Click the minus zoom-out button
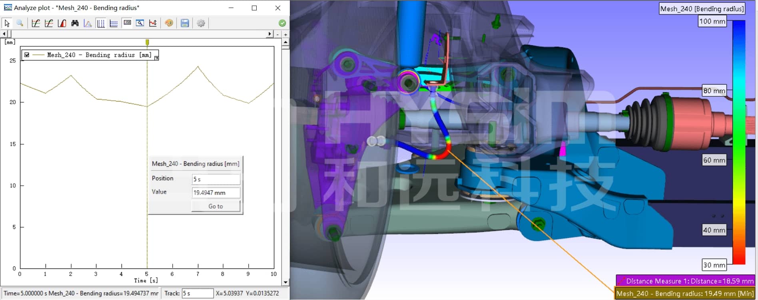Viewport: 758px width, 300px height. (x=278, y=35)
